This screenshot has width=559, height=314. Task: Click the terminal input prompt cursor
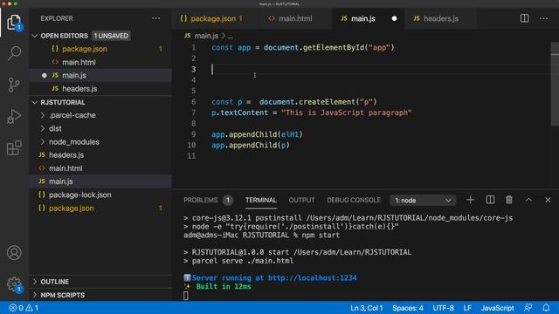tap(186, 295)
